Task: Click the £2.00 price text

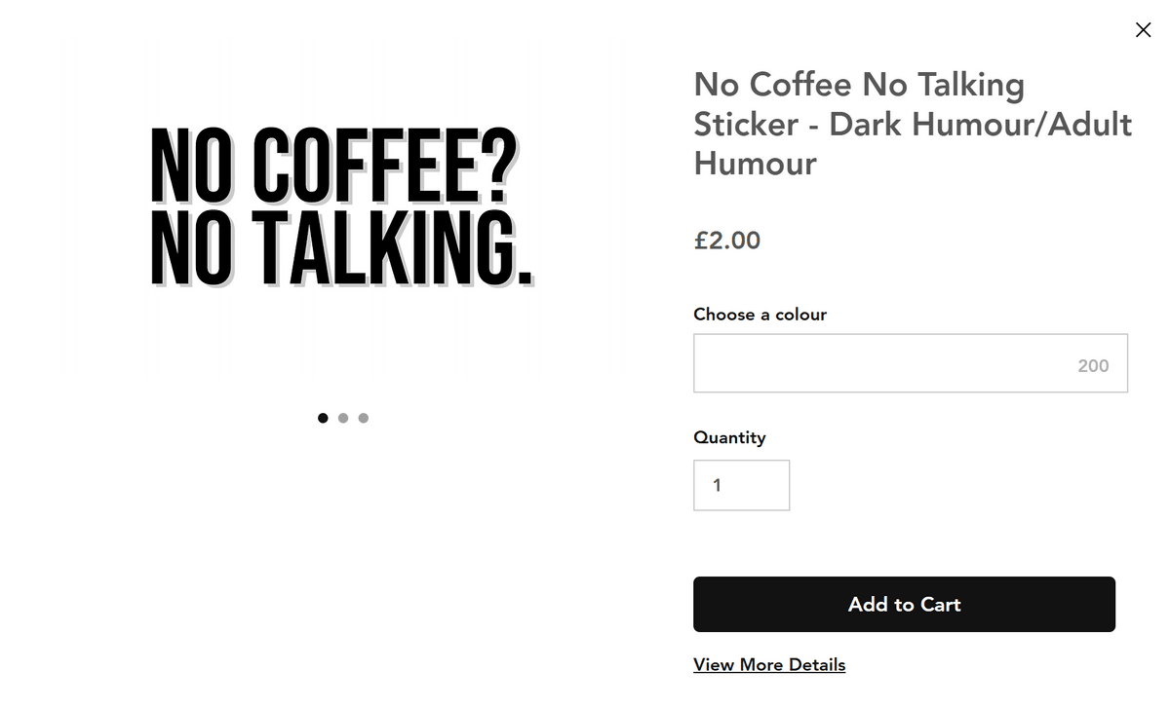Action: (726, 240)
